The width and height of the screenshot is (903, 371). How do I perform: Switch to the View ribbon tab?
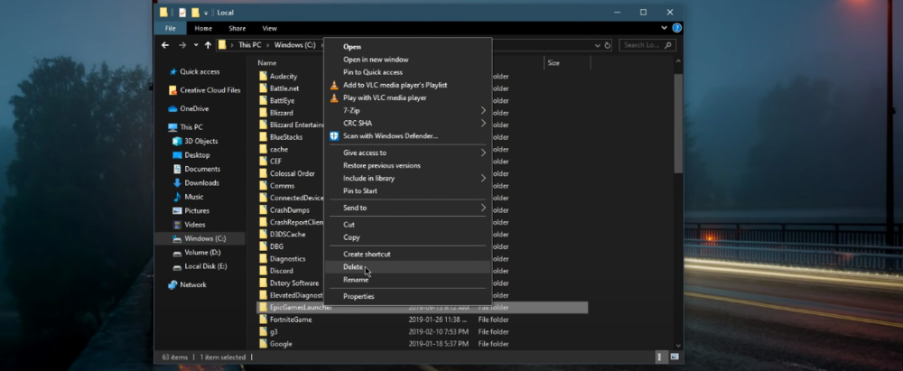coord(269,28)
